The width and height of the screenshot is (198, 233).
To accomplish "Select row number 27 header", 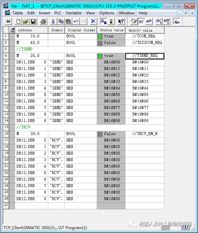I will coord(6,206).
